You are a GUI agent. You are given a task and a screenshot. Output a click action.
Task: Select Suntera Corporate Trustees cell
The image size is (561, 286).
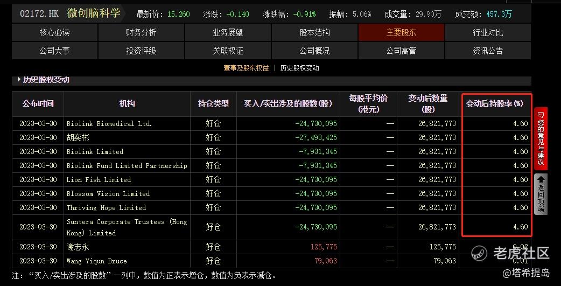[127, 227]
